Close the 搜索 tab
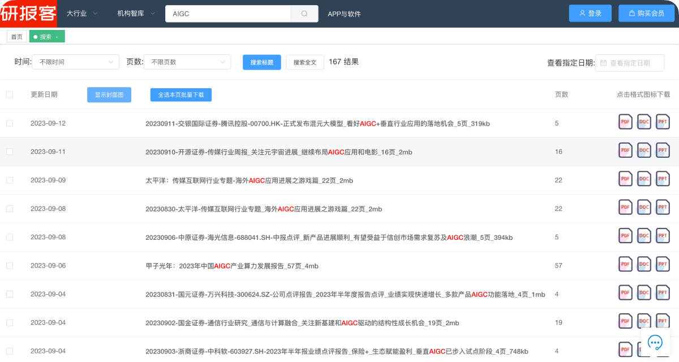Screen dimensions: 679x362 57,37
